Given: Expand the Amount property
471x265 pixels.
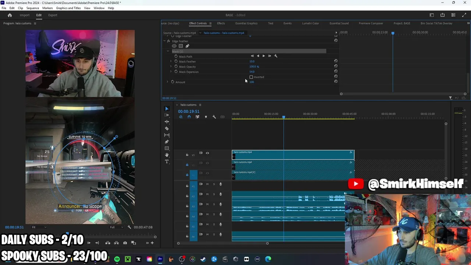Looking at the screenshot, I should (x=167, y=82).
